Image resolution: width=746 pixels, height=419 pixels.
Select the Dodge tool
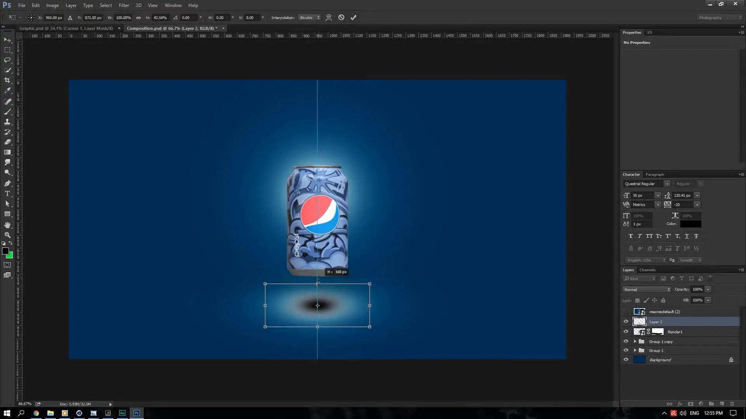pos(7,172)
